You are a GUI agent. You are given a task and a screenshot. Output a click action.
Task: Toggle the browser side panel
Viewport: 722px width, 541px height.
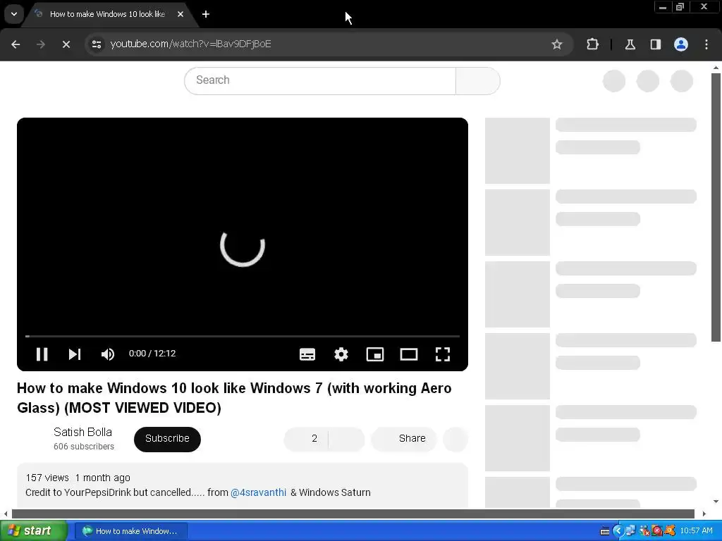pos(655,44)
